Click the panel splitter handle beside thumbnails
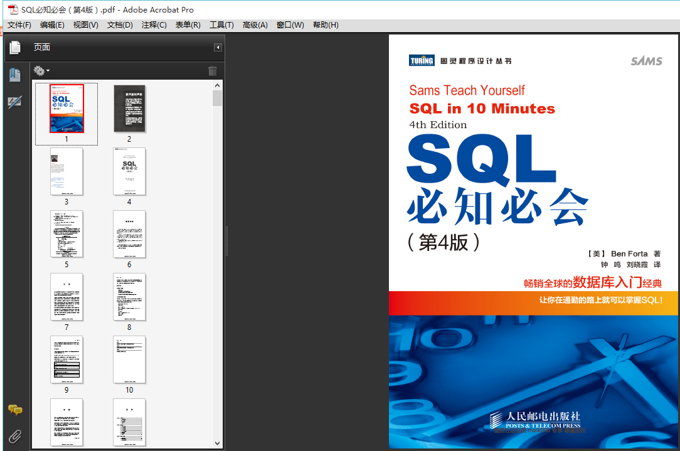Image resolution: width=680 pixels, height=451 pixels. point(226,241)
